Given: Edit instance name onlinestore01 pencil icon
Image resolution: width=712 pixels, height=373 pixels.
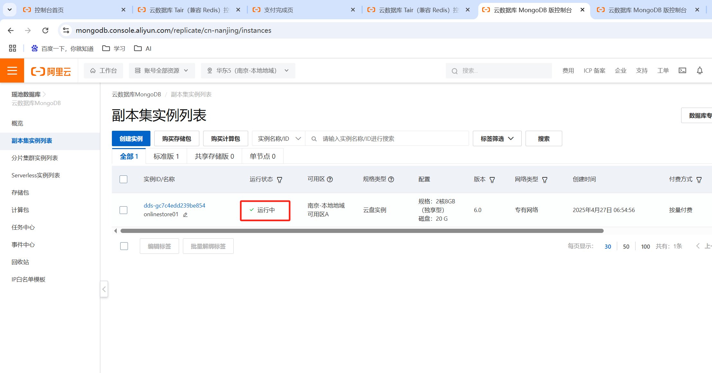Looking at the screenshot, I should click(185, 215).
